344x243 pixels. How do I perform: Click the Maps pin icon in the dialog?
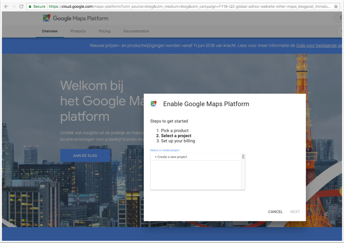(154, 104)
